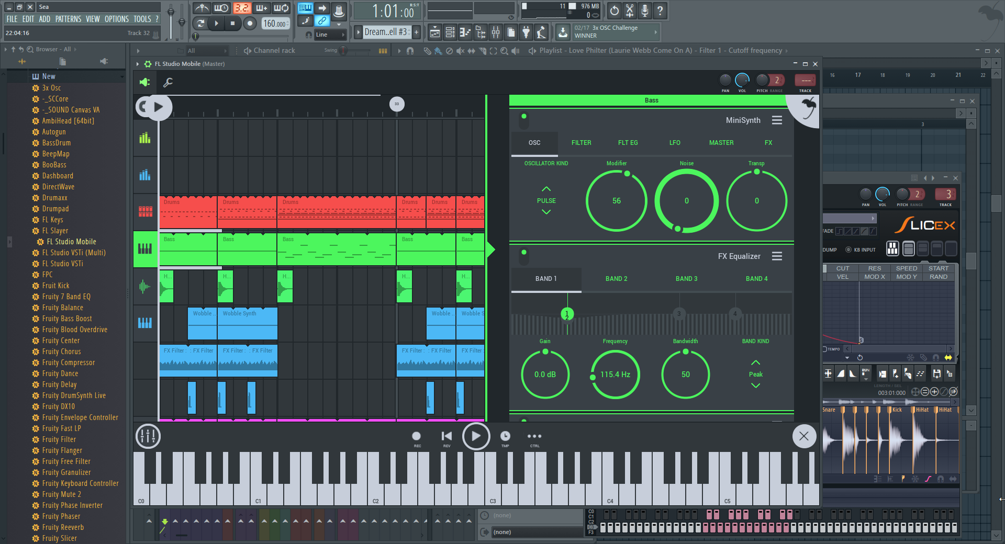1005x544 pixels.
Task: Click the Modifier knob showing 56
Action: [x=616, y=201]
